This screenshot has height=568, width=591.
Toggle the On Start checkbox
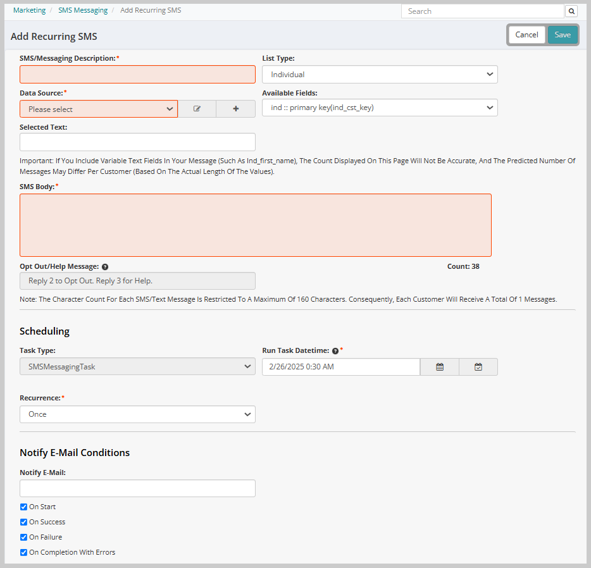[x=24, y=507]
